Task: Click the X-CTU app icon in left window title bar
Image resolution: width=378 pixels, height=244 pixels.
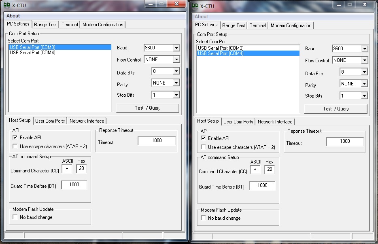Action: coord(7,5)
